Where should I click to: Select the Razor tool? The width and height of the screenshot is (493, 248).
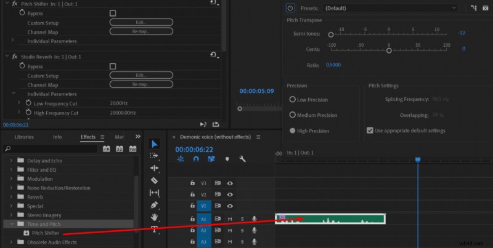click(x=154, y=180)
